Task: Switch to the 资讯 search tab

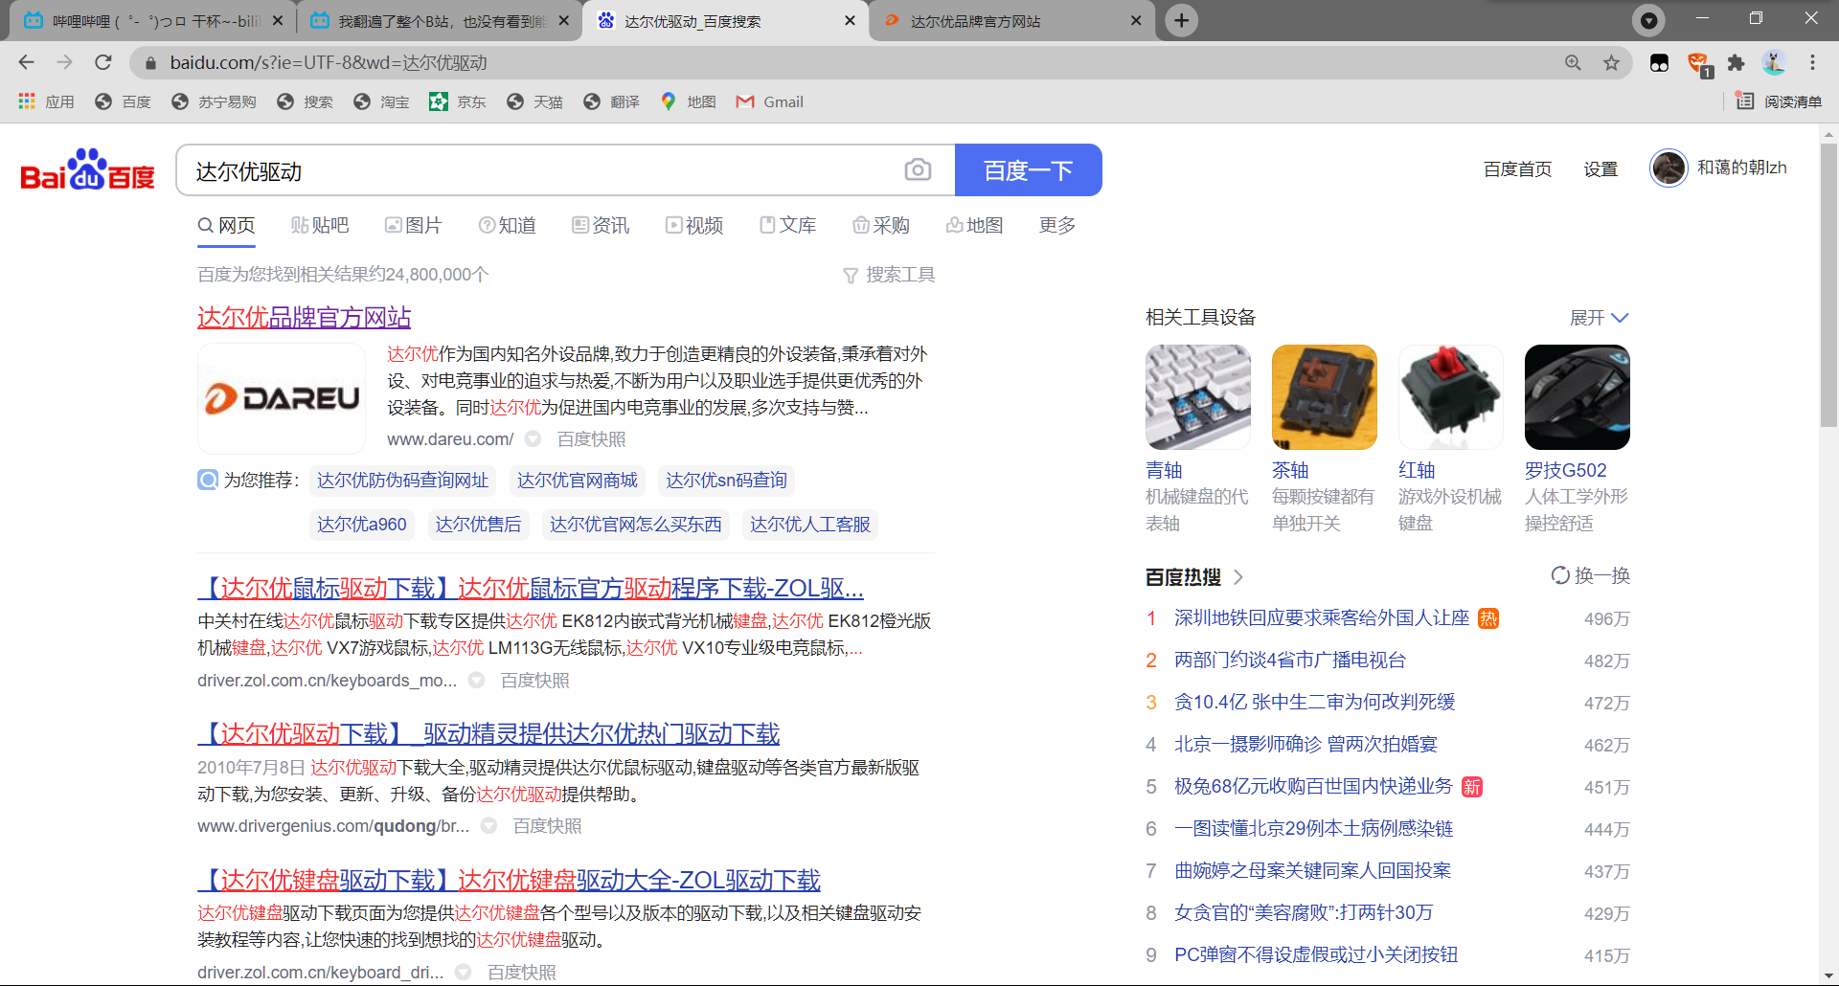Action: (601, 225)
